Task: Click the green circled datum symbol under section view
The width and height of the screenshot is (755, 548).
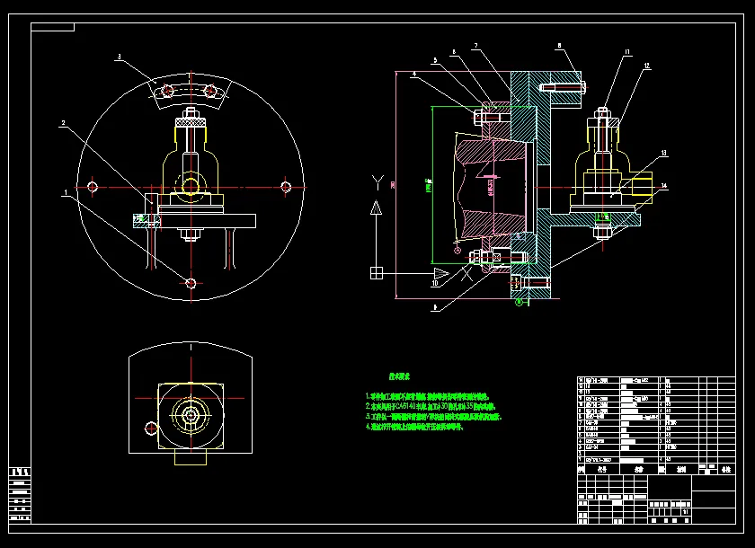Action: coord(520,302)
